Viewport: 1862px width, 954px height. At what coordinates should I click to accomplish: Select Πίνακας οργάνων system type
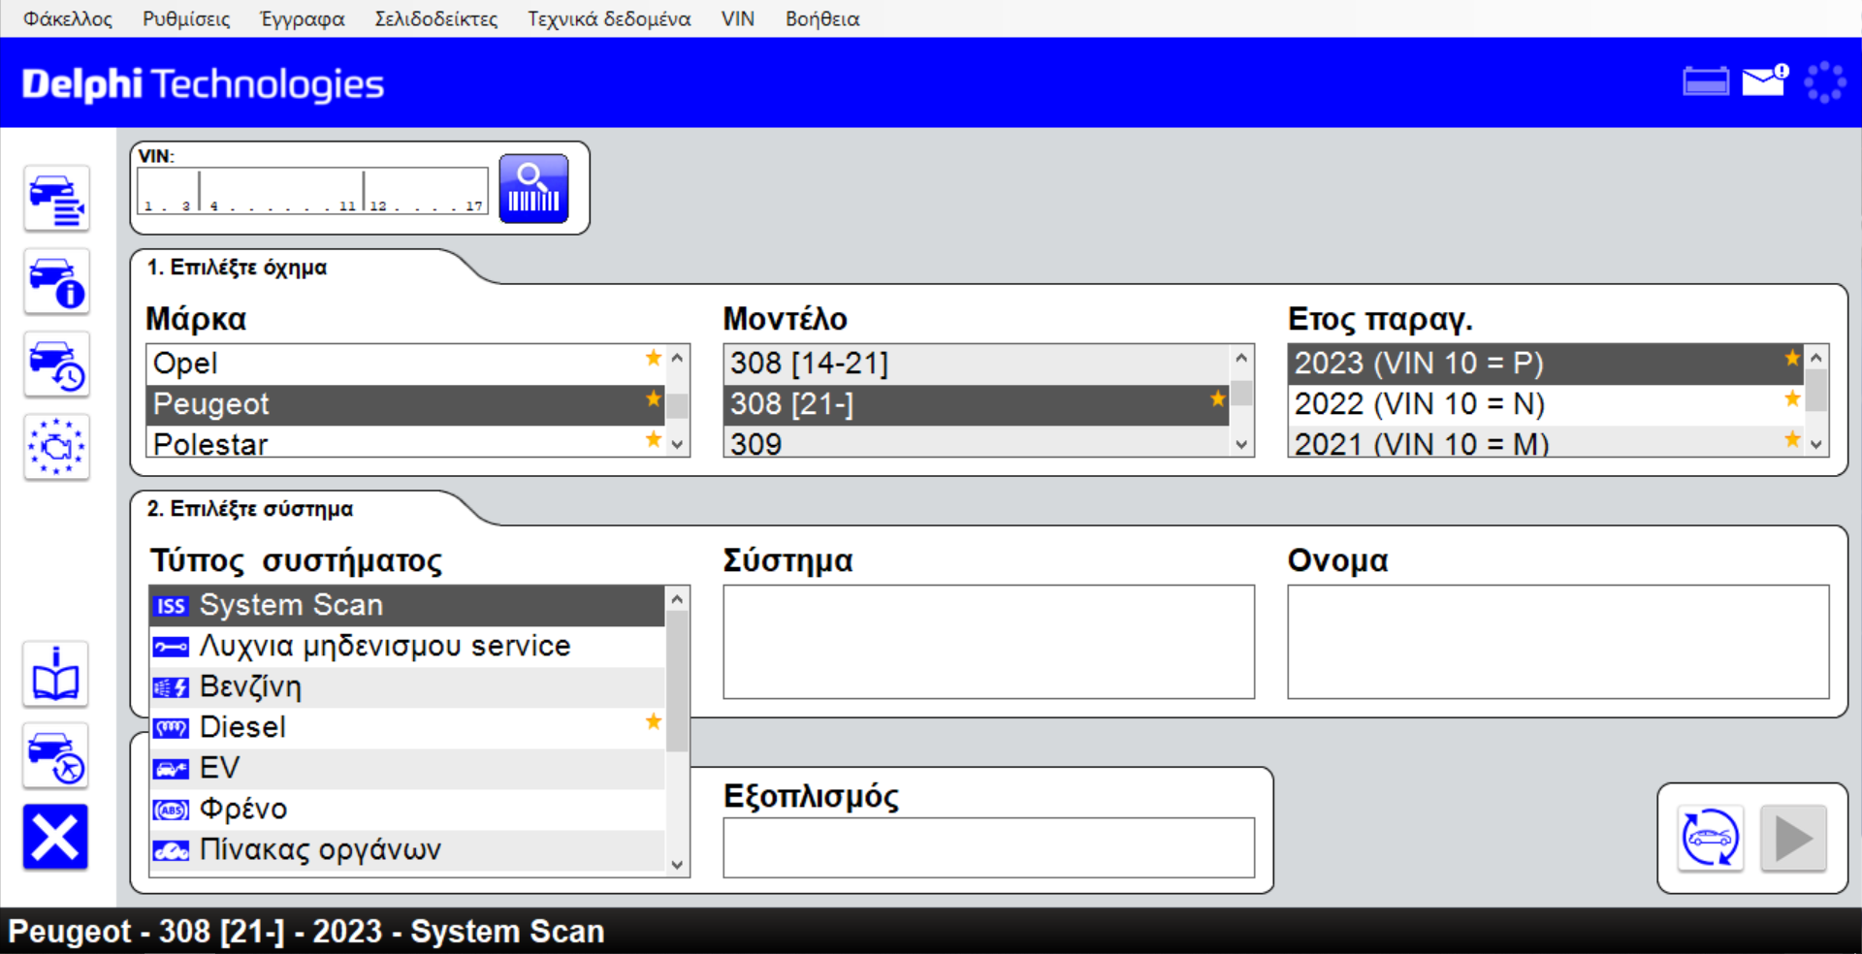[407, 849]
